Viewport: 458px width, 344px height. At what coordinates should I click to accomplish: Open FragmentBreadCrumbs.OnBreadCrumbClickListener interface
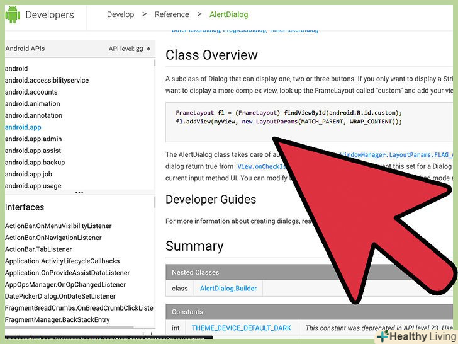tap(79, 307)
